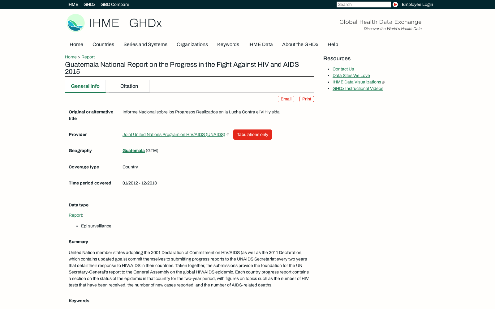Open the Keywords menu
This screenshot has width=495, height=309.
point(228,44)
